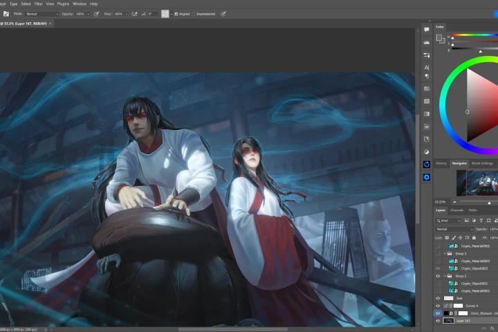Toggle visibility of Crypto_Object0003 layer
Screen dimensions: 498x332
pyautogui.click(x=438, y=268)
